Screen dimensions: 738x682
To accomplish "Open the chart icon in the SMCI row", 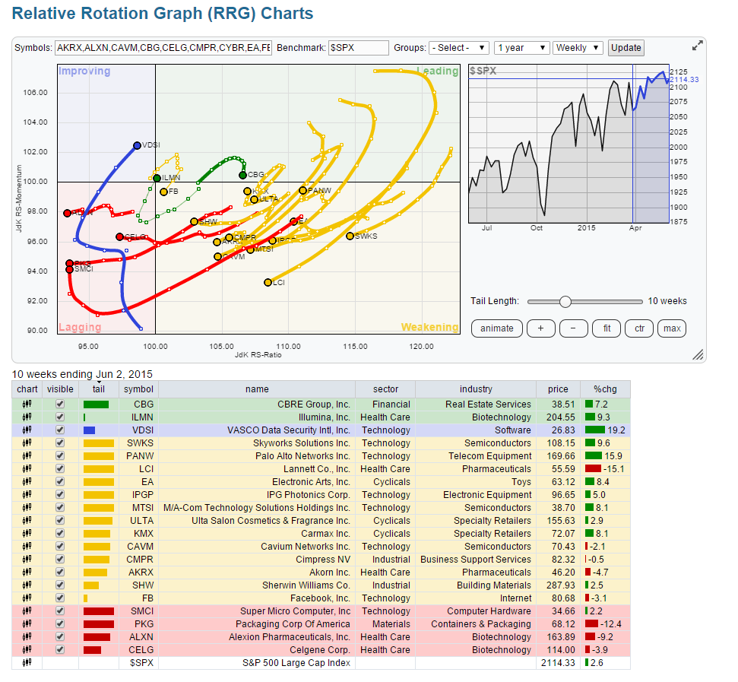I will pos(27,611).
